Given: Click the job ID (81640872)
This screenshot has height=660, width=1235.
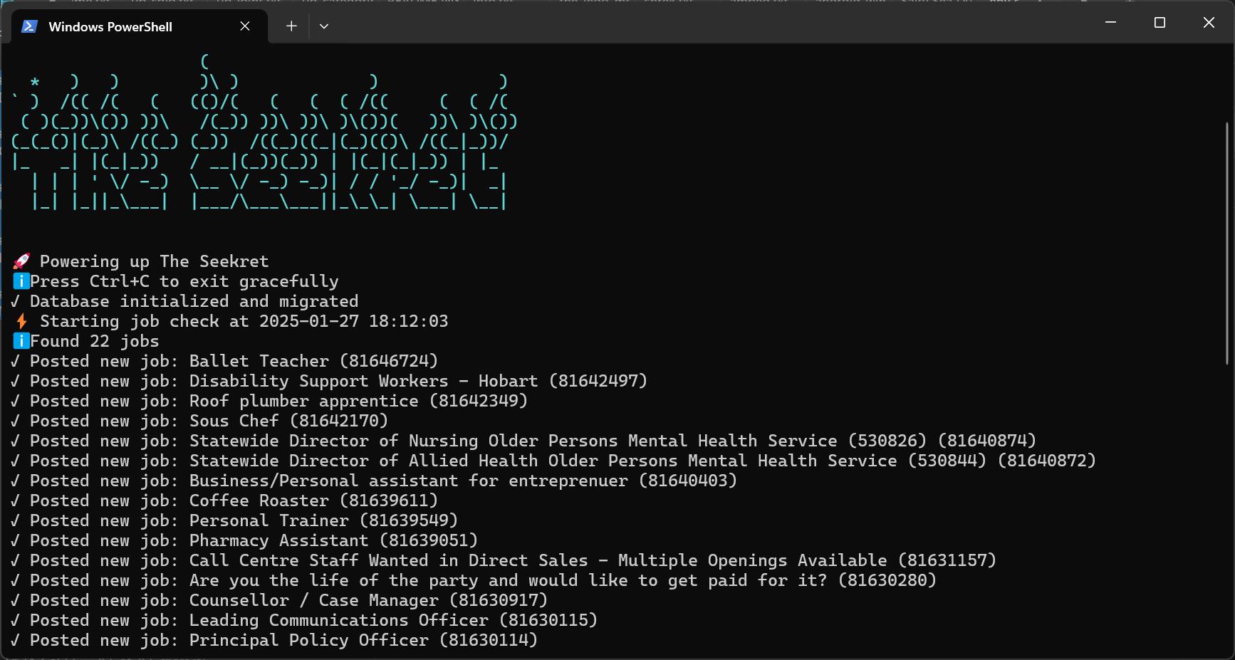Looking at the screenshot, I should point(1047,461).
